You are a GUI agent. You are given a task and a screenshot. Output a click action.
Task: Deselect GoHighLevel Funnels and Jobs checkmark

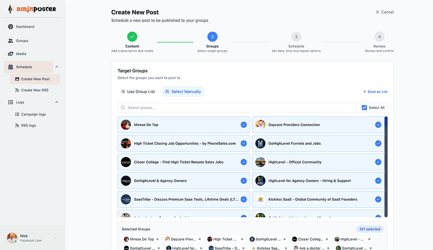[378, 143]
